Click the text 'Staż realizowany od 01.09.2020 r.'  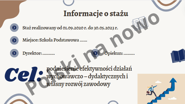pyautogui.click(x=55, y=28)
